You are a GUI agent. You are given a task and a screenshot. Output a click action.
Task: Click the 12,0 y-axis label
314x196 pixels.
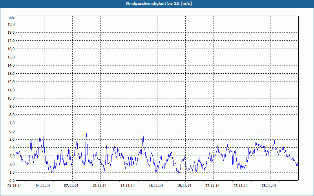coord(11,82)
